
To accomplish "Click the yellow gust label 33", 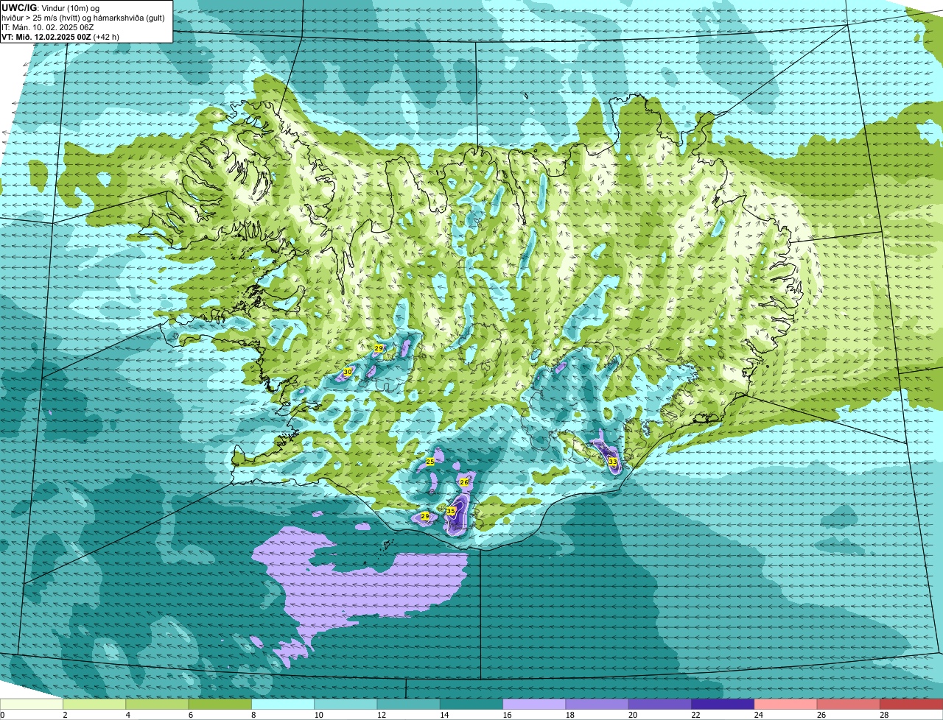I will pos(613,462).
